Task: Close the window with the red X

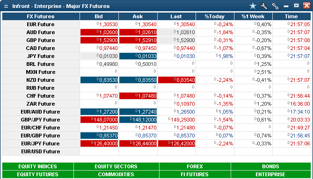Action: coord(306,6)
